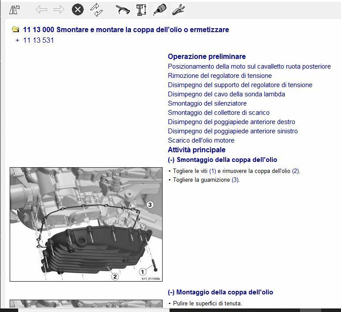Open the lubricant tube operating fluids icon
This screenshot has width=341, height=312.
[x=159, y=9]
